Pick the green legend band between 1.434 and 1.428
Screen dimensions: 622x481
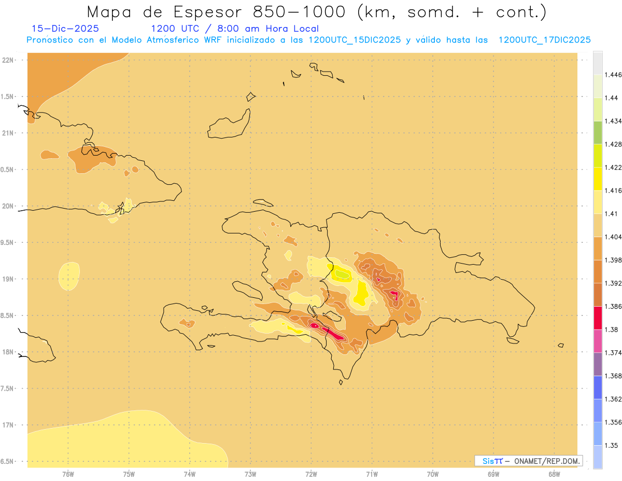point(598,132)
